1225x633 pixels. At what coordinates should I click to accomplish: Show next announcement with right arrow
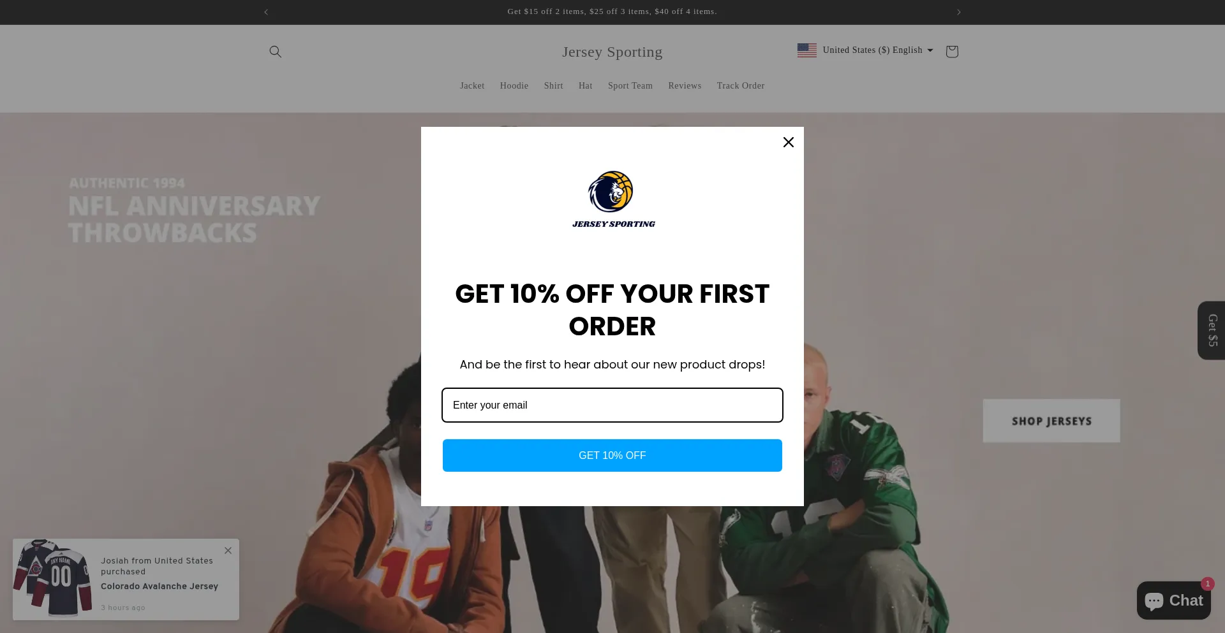[x=958, y=12]
